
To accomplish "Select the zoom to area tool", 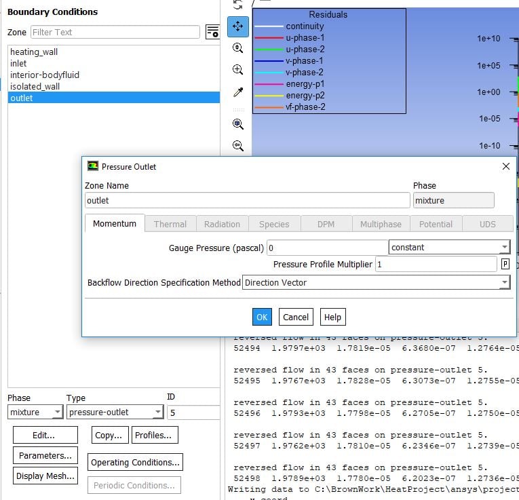I will [x=237, y=69].
